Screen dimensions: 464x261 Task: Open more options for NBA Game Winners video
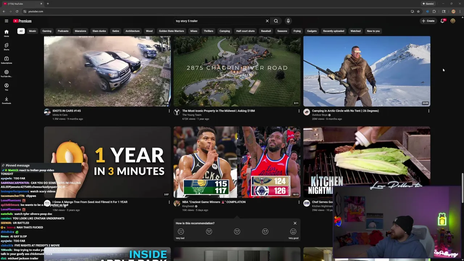tap(299, 202)
